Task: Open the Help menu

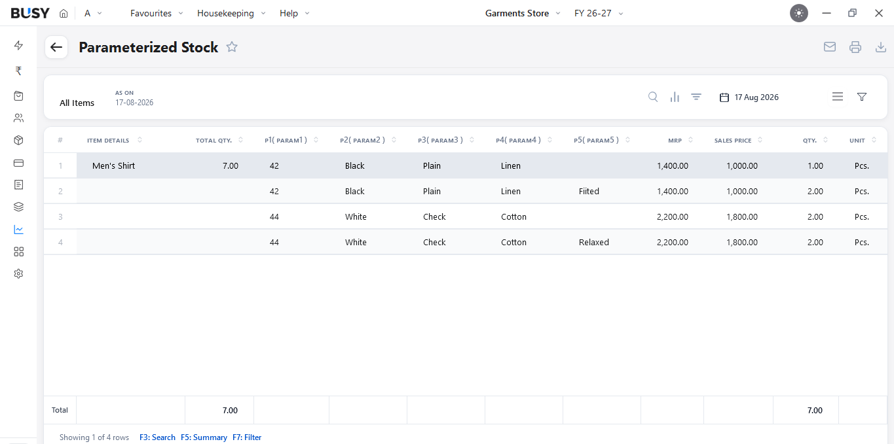Action: coord(295,13)
